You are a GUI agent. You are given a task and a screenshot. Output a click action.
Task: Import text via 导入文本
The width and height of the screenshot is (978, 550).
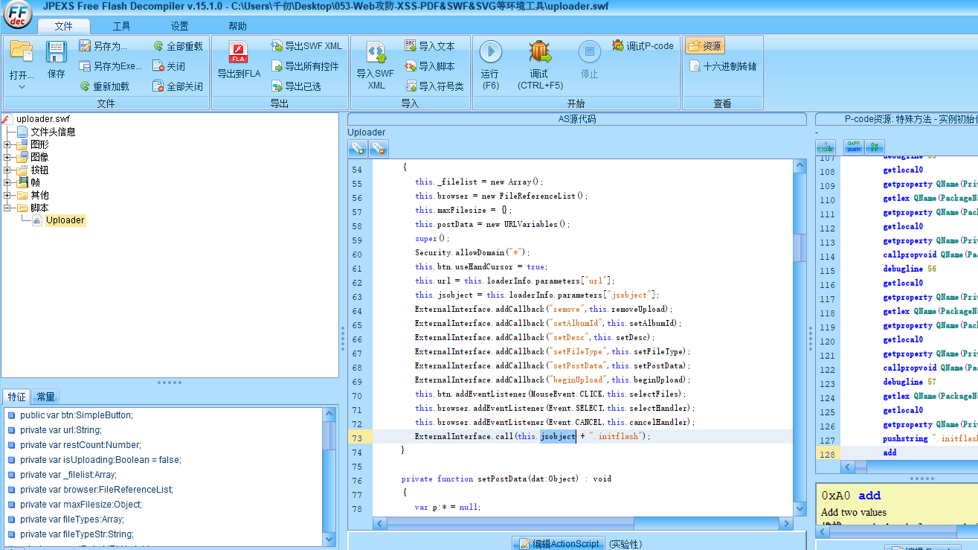coord(429,46)
